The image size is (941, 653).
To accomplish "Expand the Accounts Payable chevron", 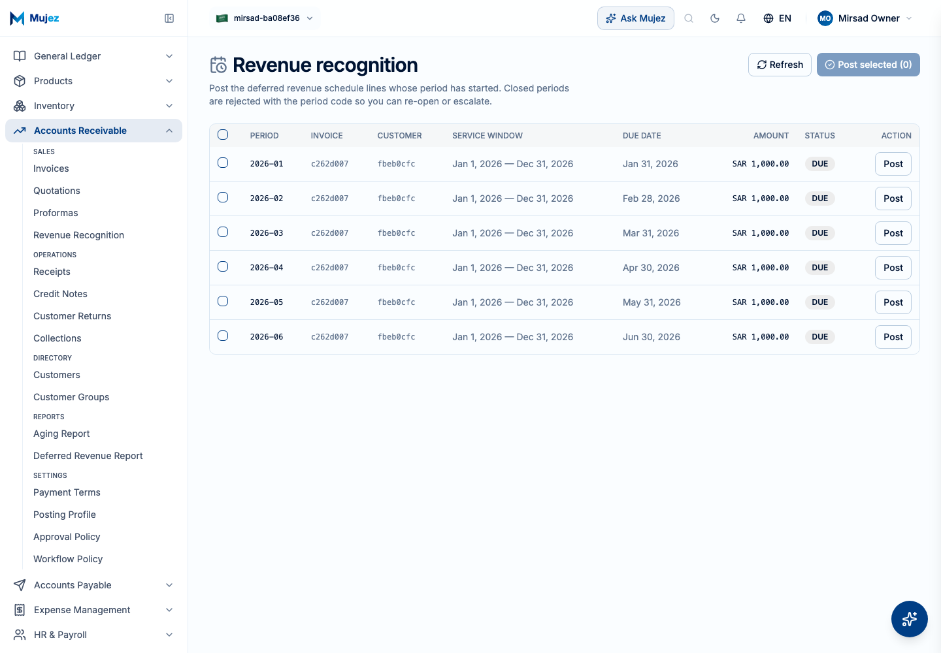I will (x=169, y=585).
